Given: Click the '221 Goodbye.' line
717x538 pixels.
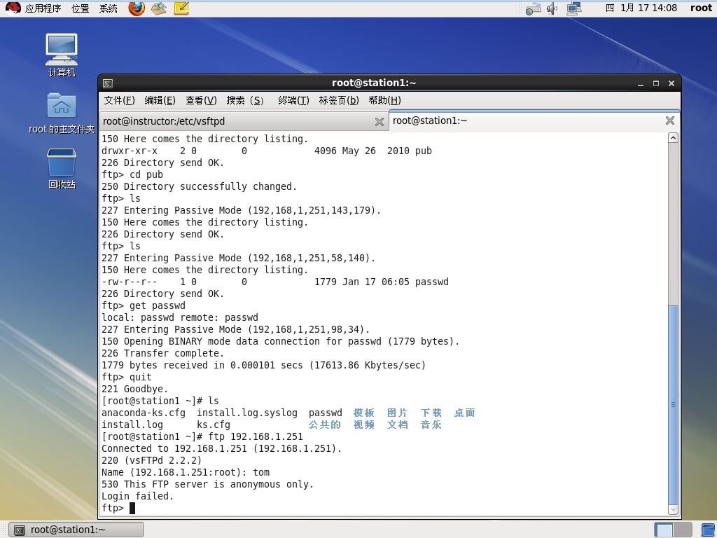Looking at the screenshot, I should [x=135, y=389].
